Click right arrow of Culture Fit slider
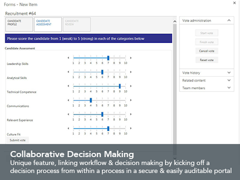 pyautogui.click(x=131, y=128)
